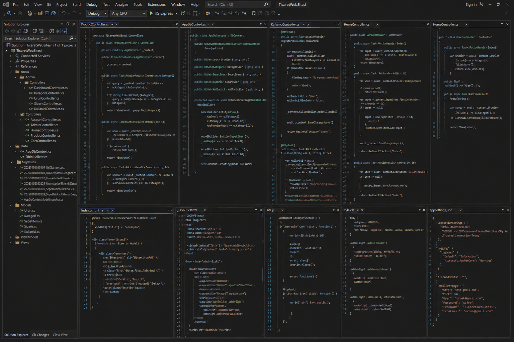Open HomeController.cs in Solution Explorer tree
514x342 pixels.
pos(44,130)
